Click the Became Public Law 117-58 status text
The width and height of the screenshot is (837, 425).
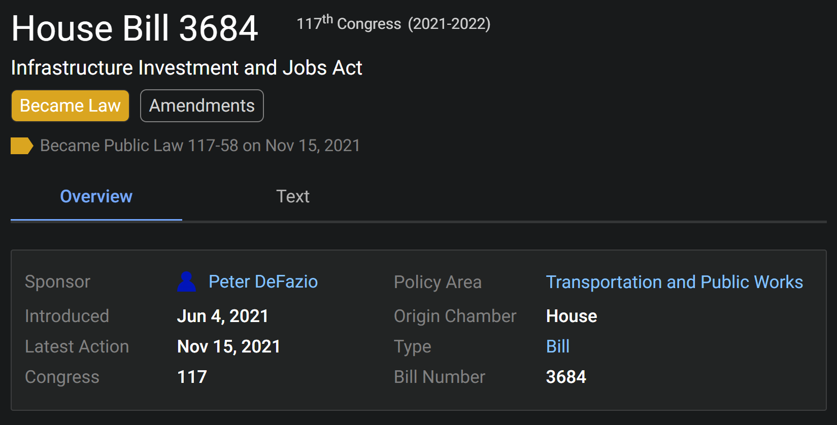tap(200, 146)
